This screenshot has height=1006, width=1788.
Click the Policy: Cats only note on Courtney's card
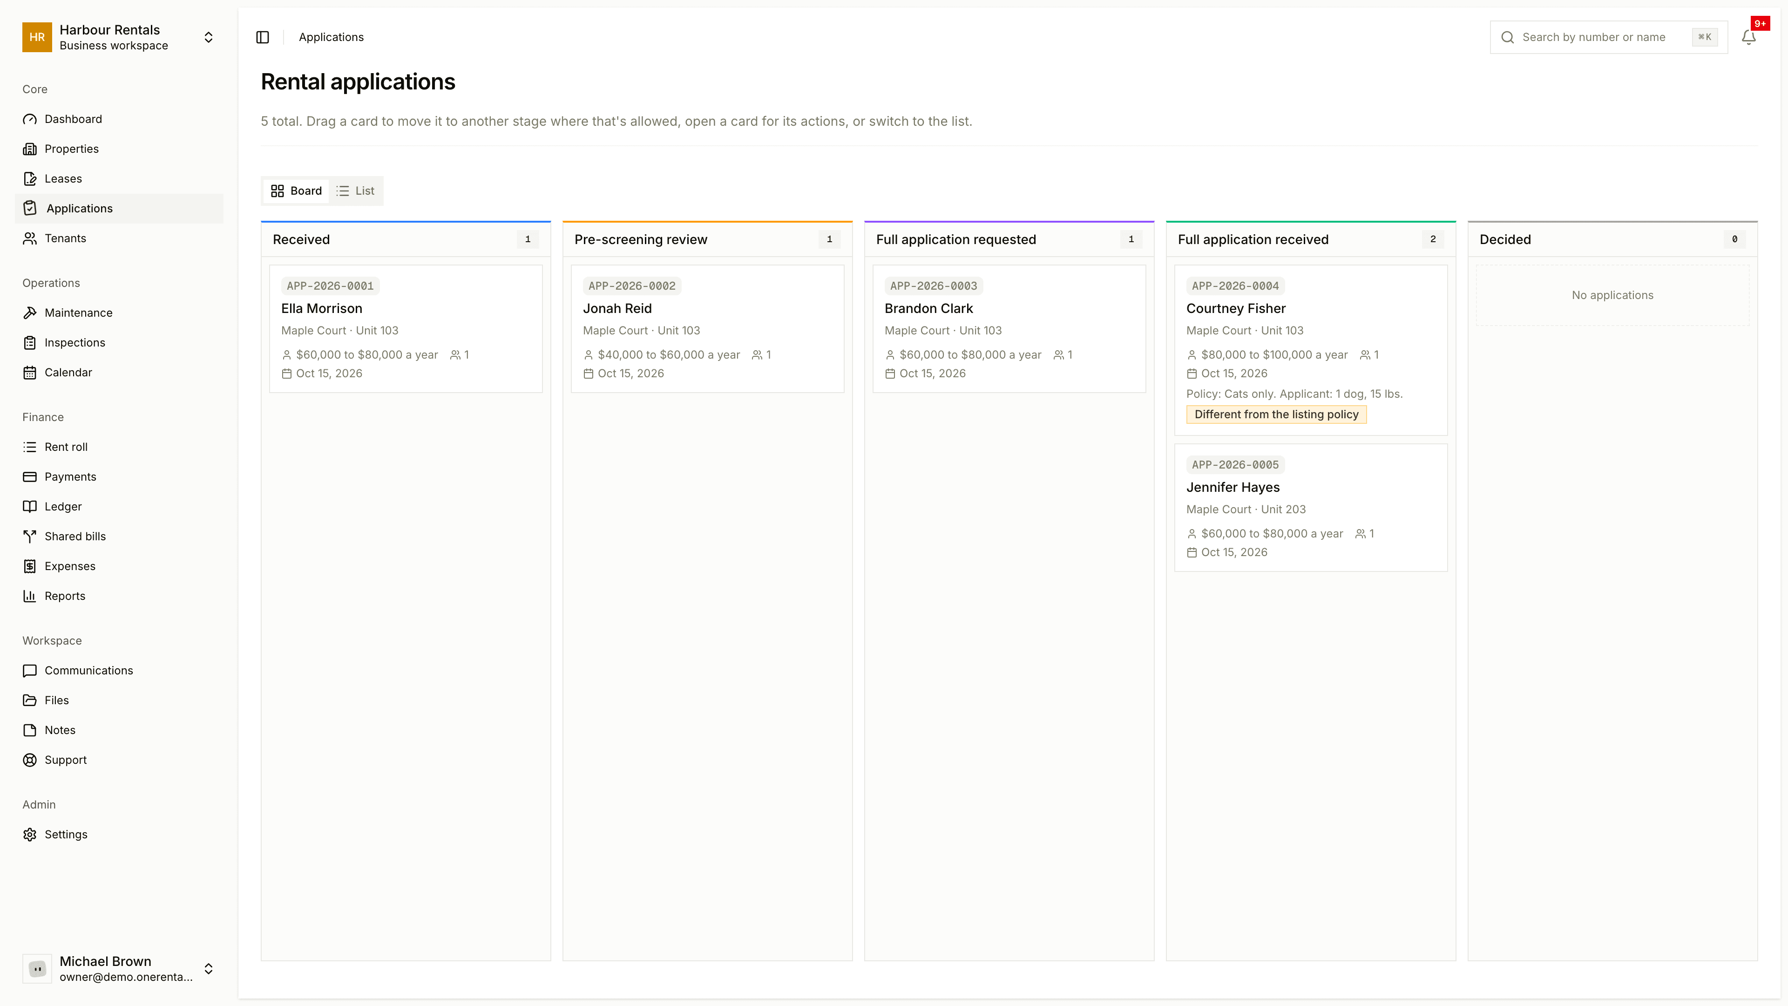pos(1294,394)
